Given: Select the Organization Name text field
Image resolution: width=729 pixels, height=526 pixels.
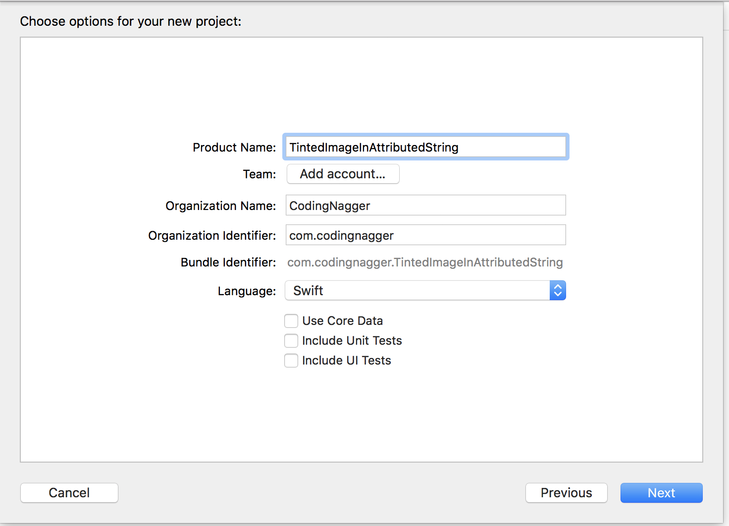Looking at the screenshot, I should (x=425, y=205).
